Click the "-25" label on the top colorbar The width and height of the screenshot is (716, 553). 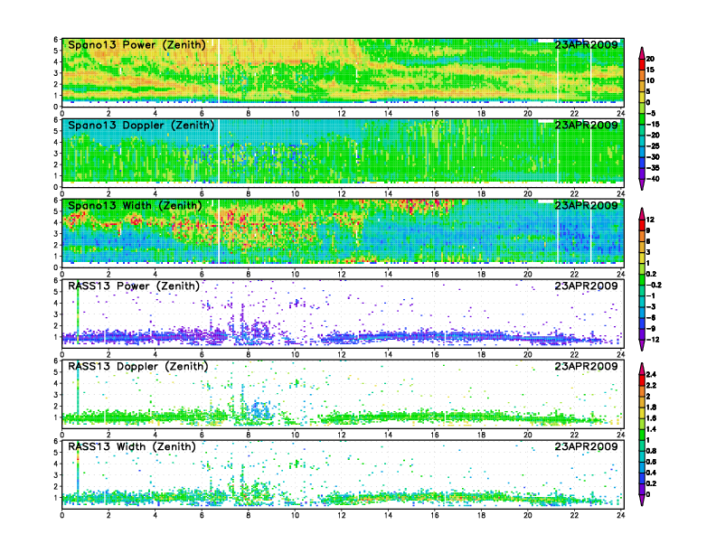tap(653, 146)
